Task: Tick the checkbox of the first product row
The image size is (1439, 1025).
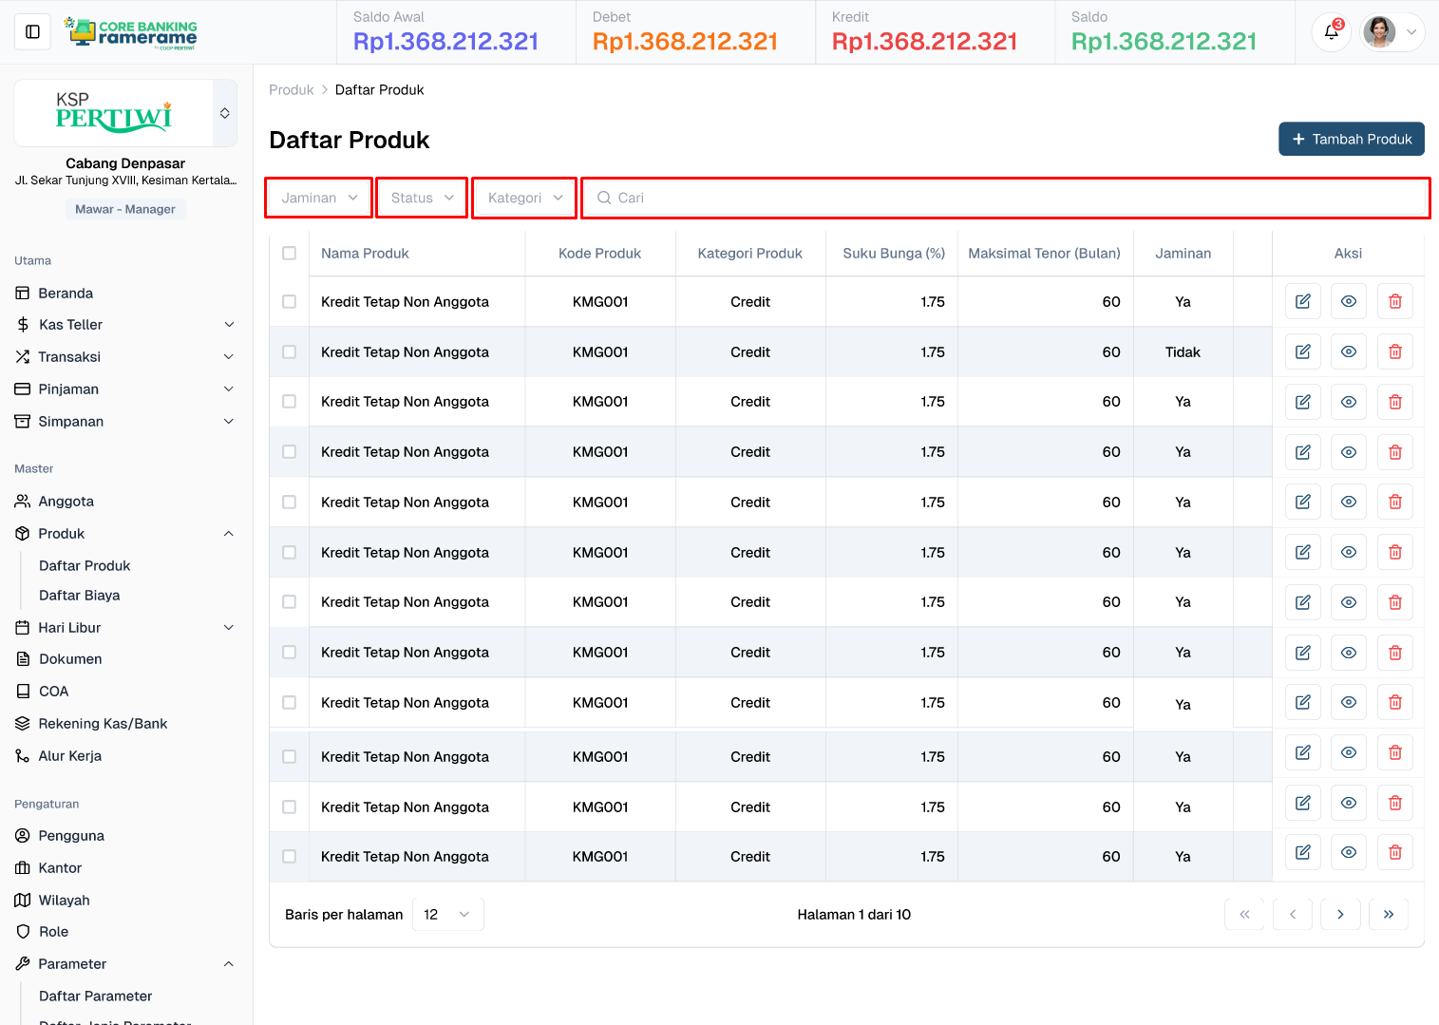Action: [290, 302]
